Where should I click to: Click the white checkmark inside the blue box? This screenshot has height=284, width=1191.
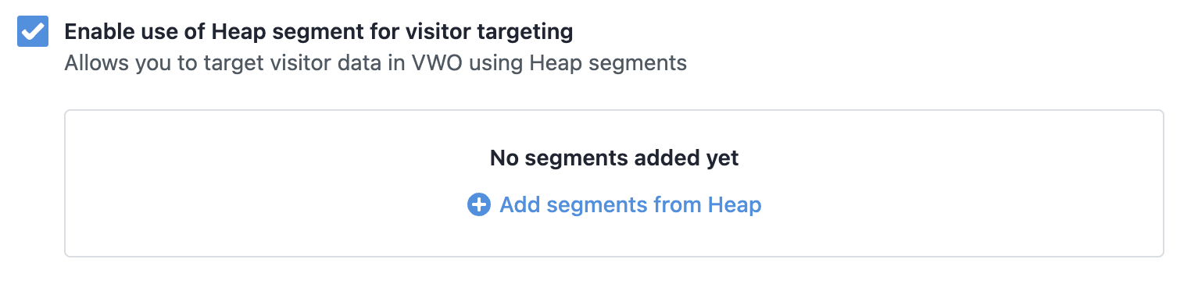click(x=33, y=31)
